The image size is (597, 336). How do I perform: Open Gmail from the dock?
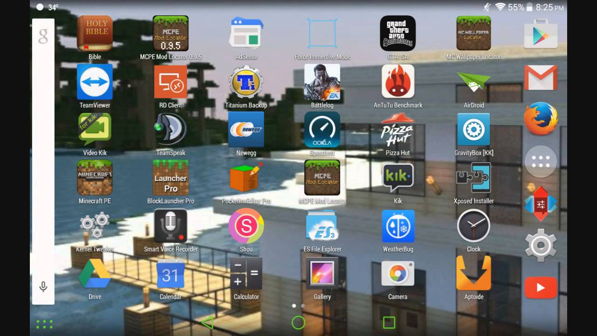tap(541, 77)
